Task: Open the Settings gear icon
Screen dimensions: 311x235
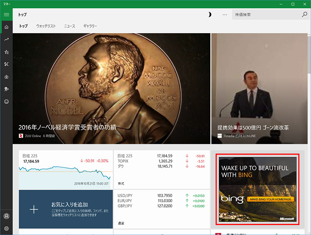Action: (6, 228)
